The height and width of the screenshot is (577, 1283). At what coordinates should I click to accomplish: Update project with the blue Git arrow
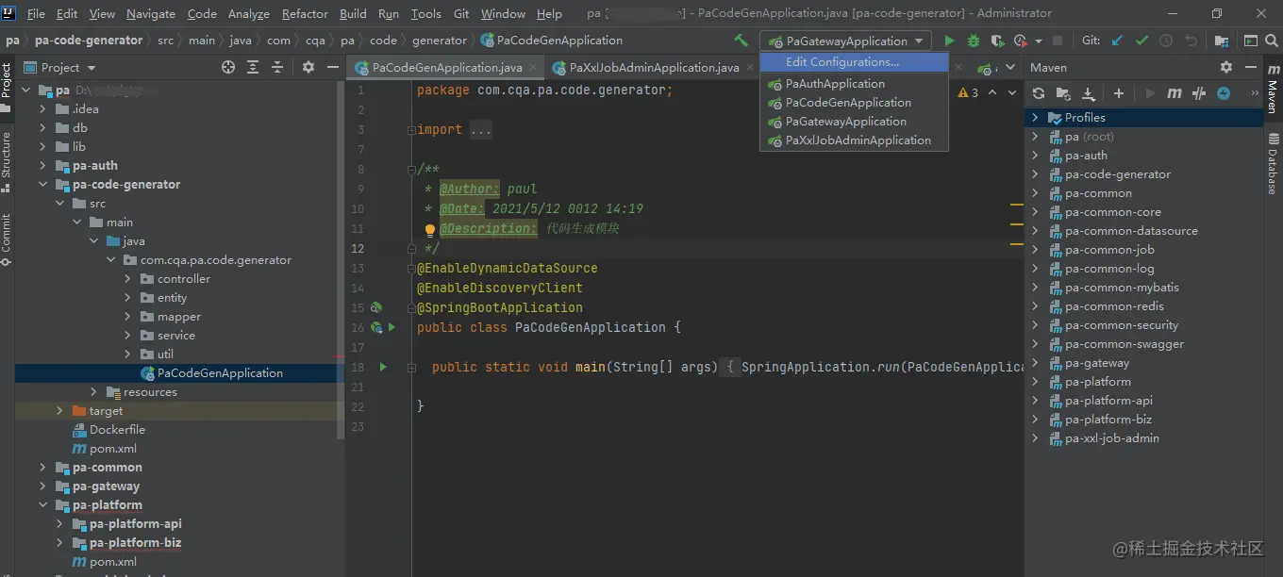click(1118, 41)
